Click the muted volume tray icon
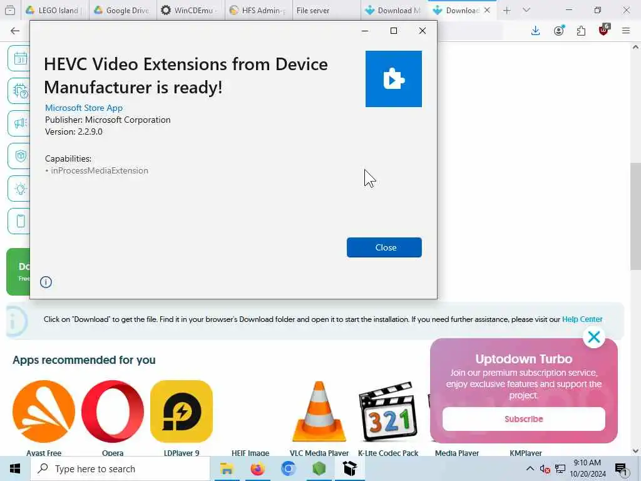The width and height of the screenshot is (641, 481). 545,468
